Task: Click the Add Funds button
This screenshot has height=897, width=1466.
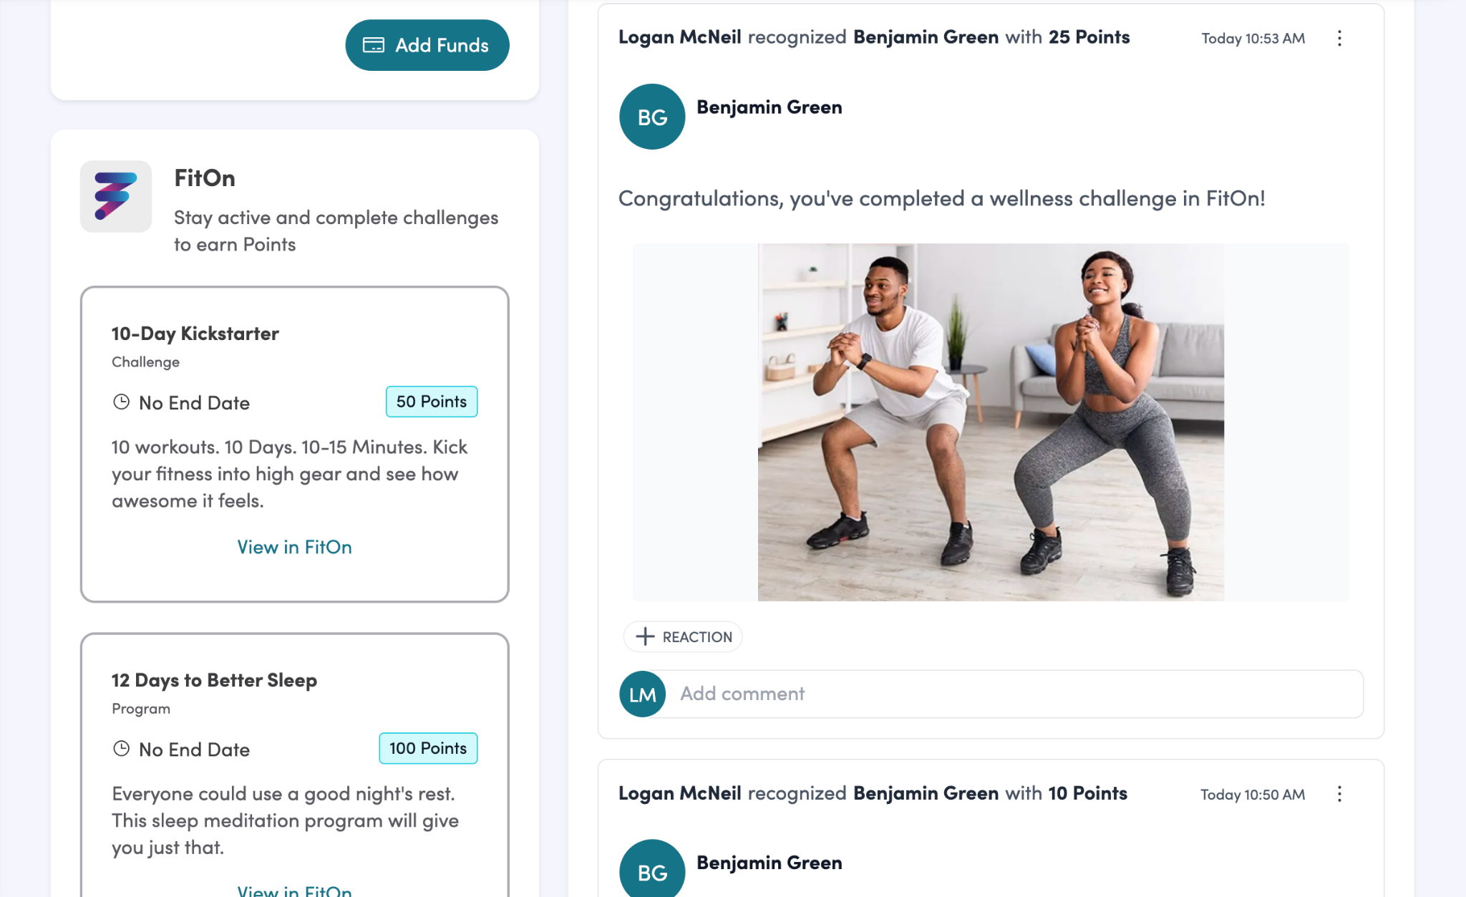Action: coord(427,45)
